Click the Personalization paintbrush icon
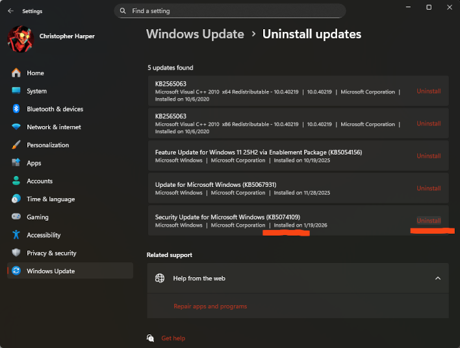This screenshot has height=348, width=460. pyautogui.click(x=16, y=145)
